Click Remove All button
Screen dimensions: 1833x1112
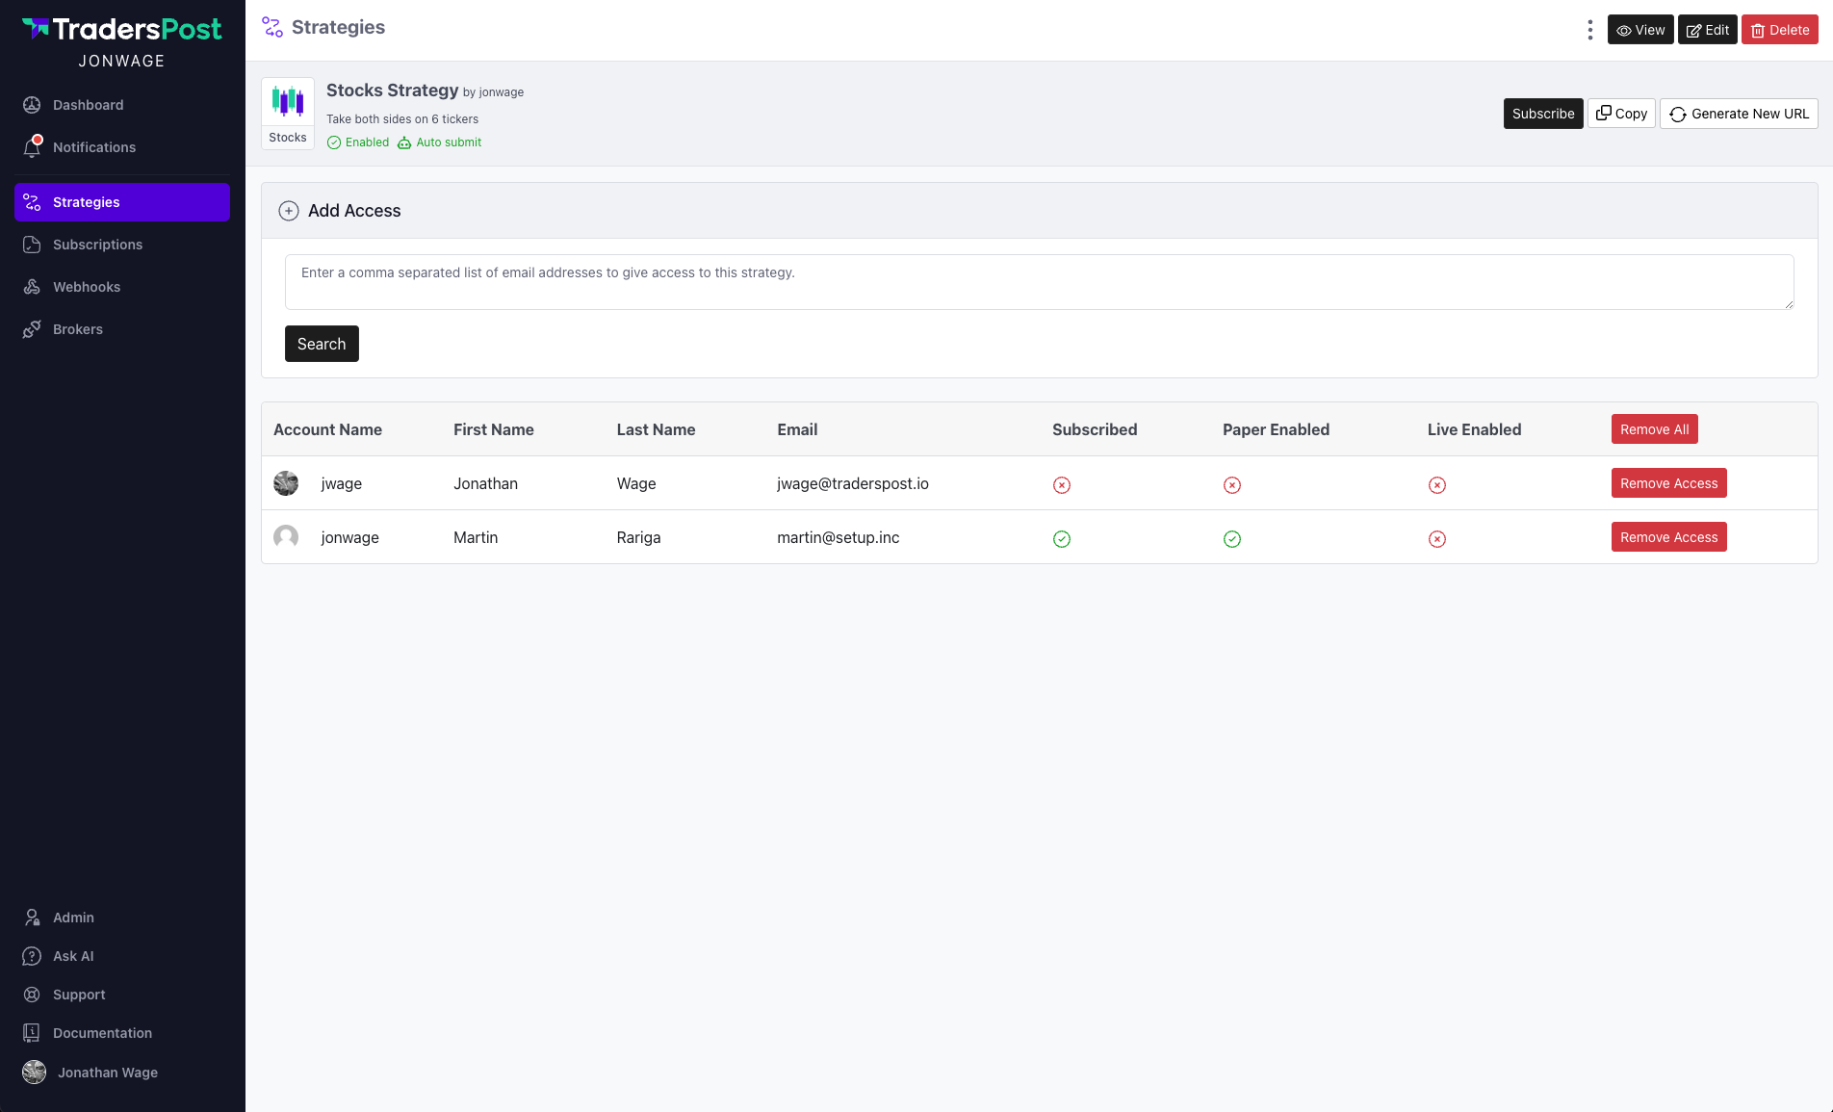[x=1655, y=429]
